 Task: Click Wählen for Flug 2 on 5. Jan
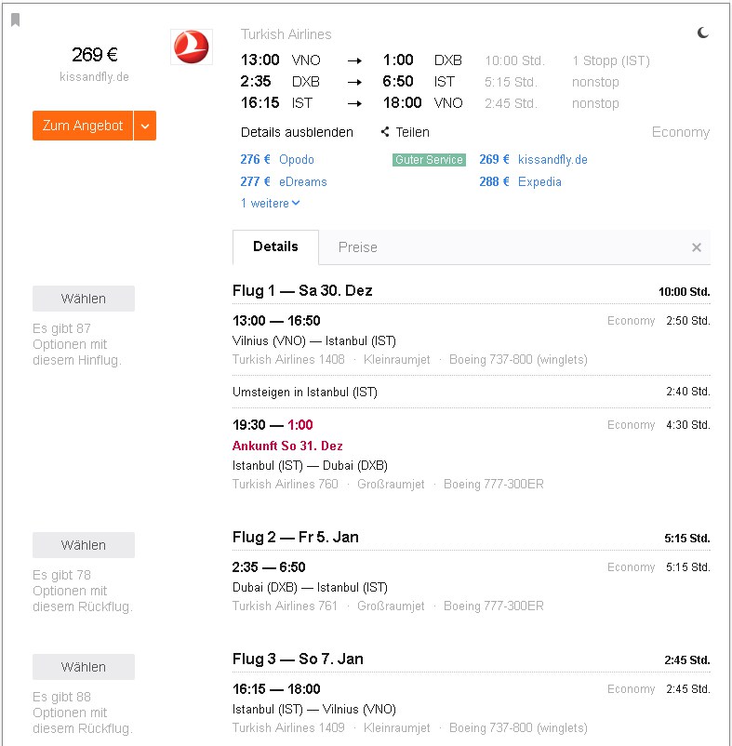pos(84,545)
